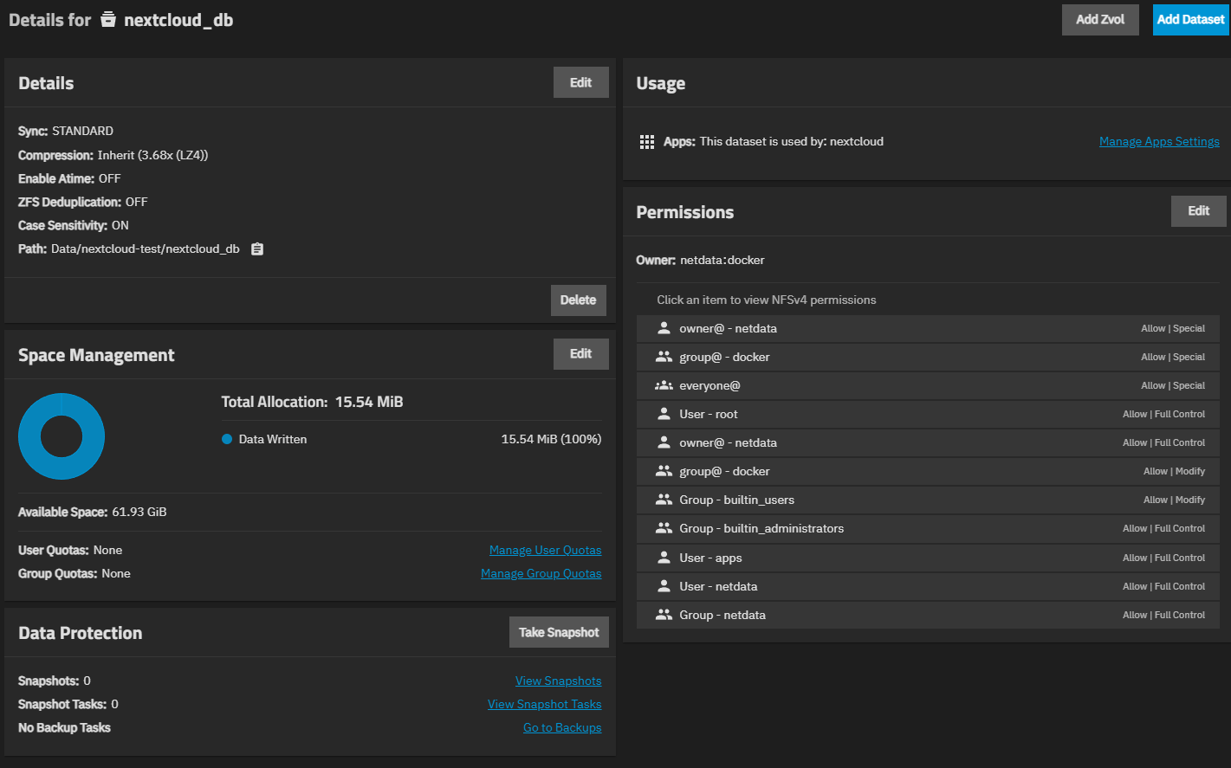This screenshot has width=1231, height=768.
Task: Click the apps grid icon in Usage
Action: tap(647, 142)
